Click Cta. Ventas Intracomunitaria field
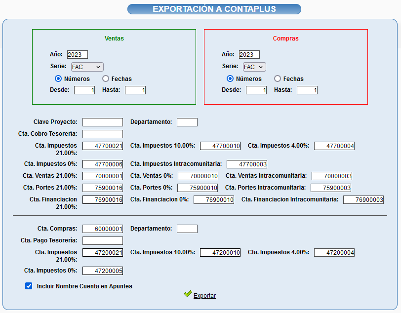This screenshot has width=401, height=313. [x=332, y=176]
